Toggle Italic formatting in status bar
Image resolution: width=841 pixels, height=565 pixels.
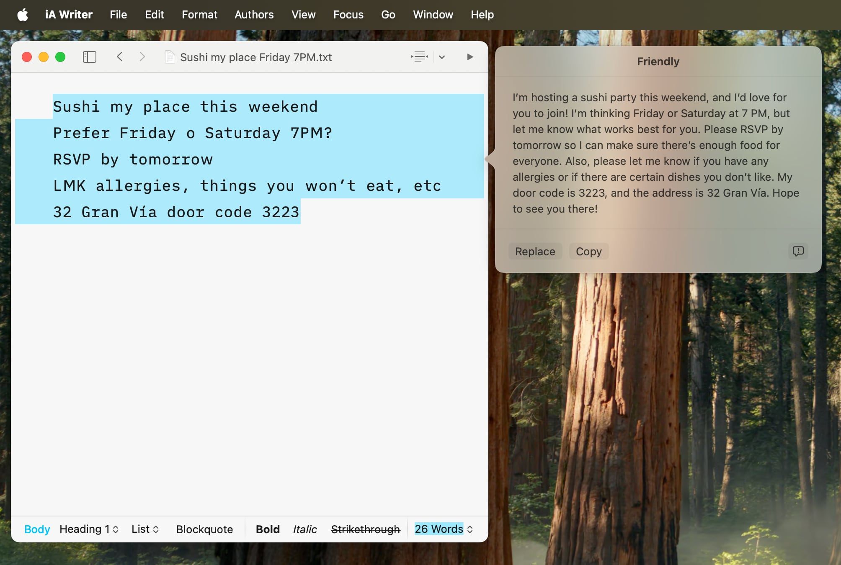[x=305, y=529]
